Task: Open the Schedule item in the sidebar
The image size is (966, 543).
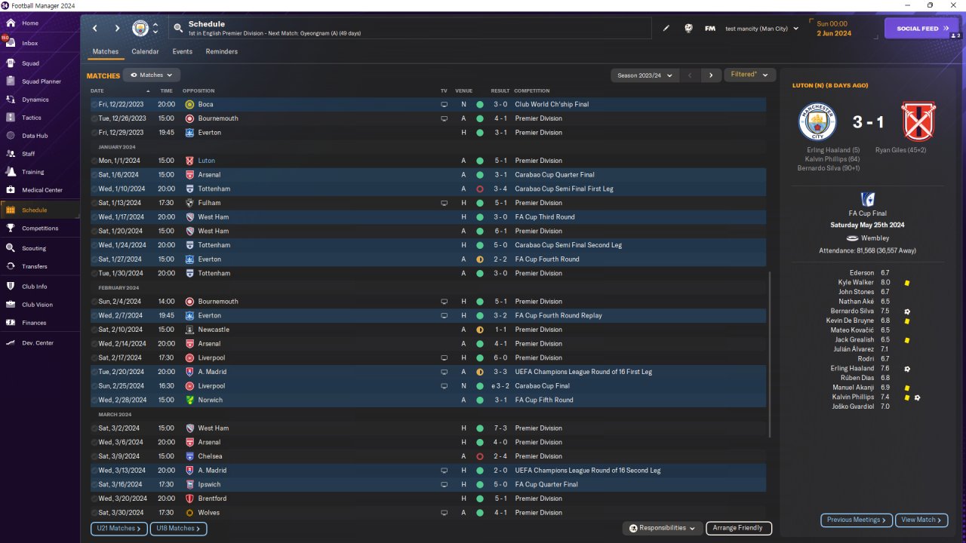Action: [40, 210]
